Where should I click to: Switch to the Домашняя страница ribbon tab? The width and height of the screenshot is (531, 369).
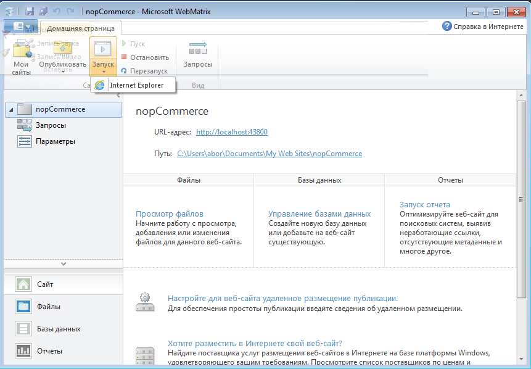(81, 28)
